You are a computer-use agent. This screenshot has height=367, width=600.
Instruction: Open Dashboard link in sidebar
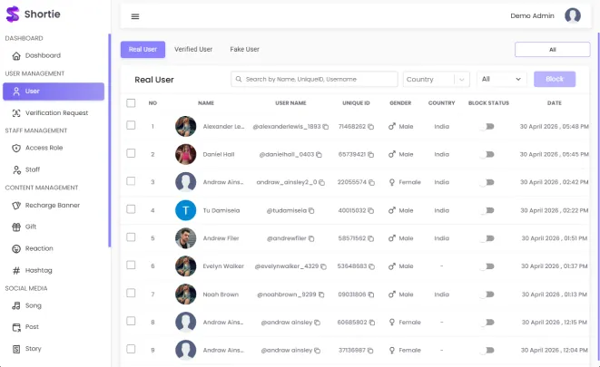(x=43, y=56)
